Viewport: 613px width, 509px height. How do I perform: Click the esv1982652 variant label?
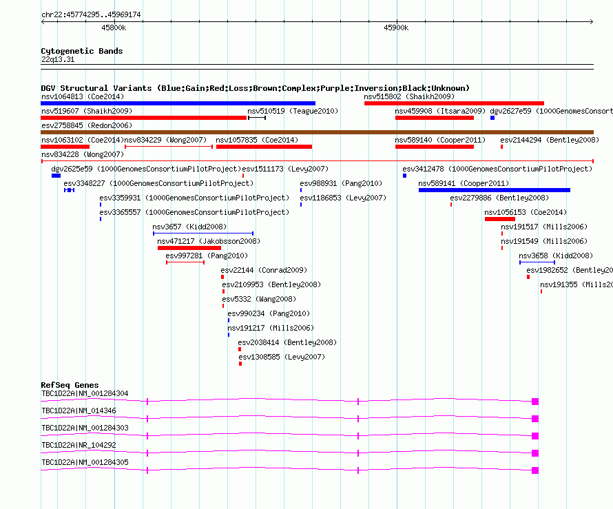[x=570, y=270]
